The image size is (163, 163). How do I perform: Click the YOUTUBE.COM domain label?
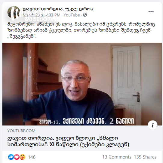click(x=21, y=131)
